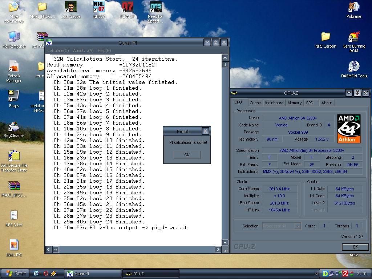The image size is (372, 279).
Task: Open the Pobrane desktop icon
Action: pos(354,10)
